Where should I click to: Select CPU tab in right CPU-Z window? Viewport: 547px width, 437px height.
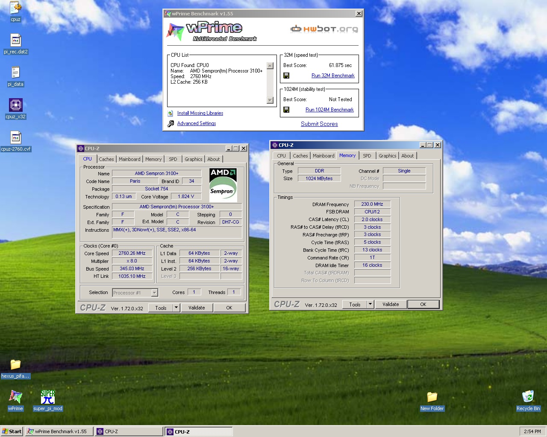point(281,156)
